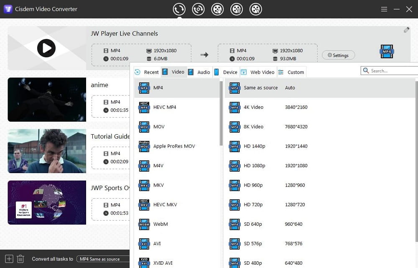Choose SD 640p preset
The height and width of the screenshot is (268, 418).
click(x=320, y=224)
